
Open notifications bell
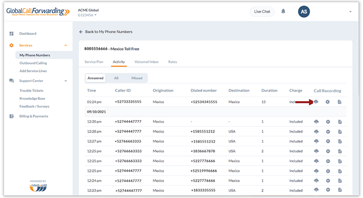click(283, 11)
